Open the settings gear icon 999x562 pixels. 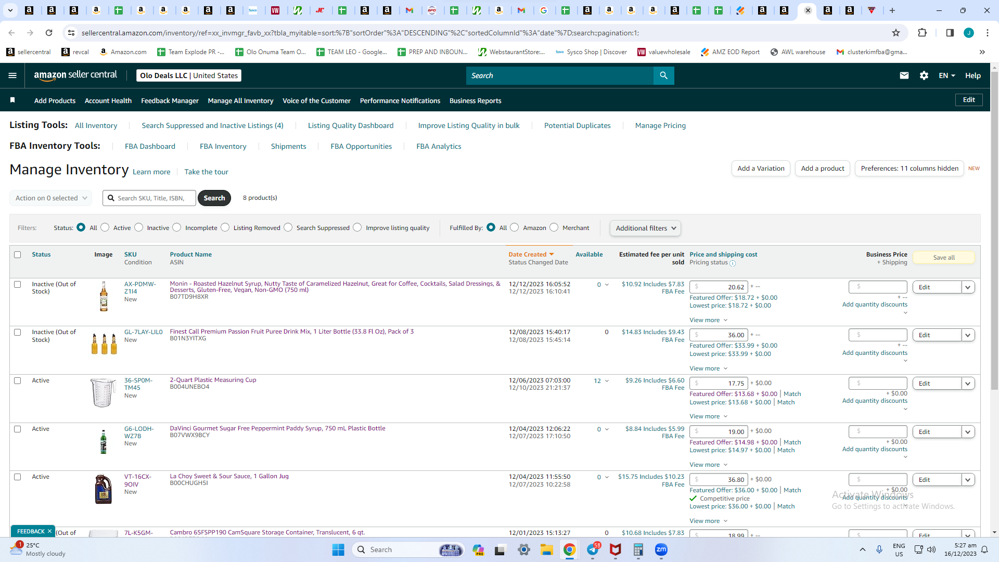pos(924,75)
